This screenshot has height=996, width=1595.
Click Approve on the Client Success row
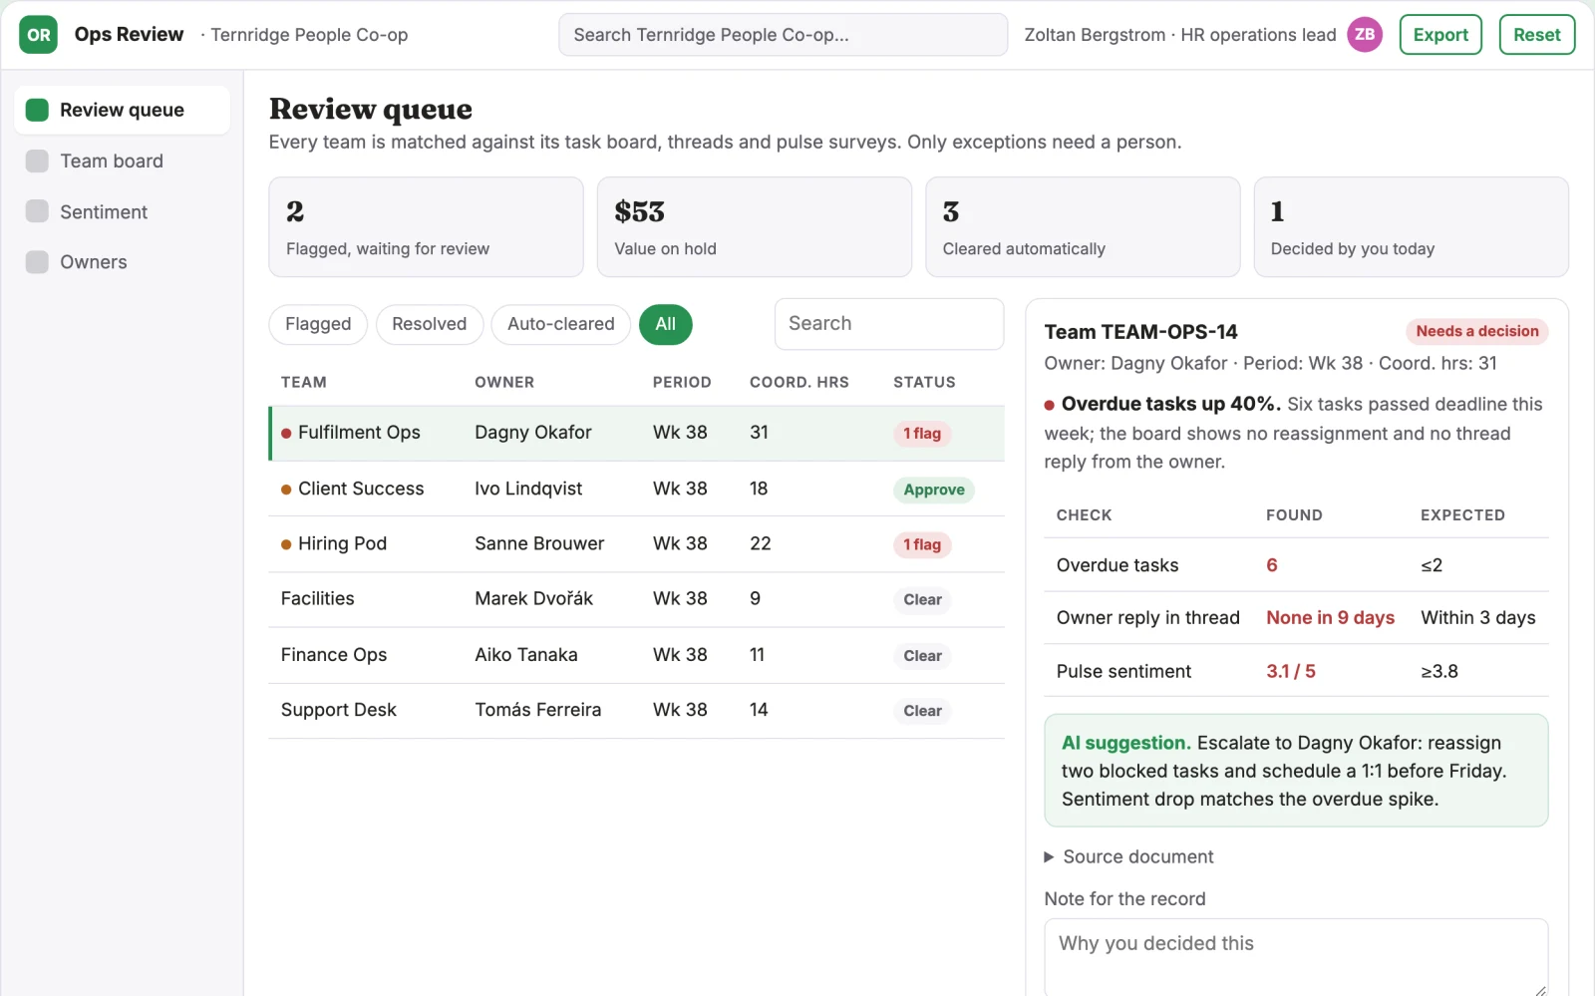point(934,490)
